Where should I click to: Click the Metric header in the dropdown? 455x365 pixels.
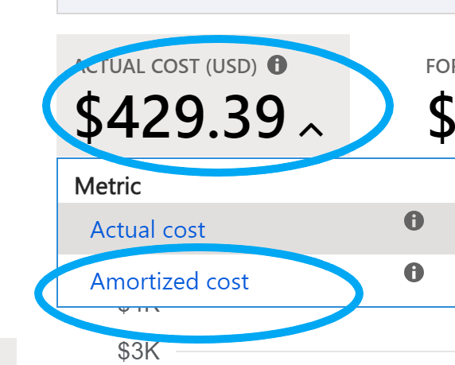pos(108,186)
